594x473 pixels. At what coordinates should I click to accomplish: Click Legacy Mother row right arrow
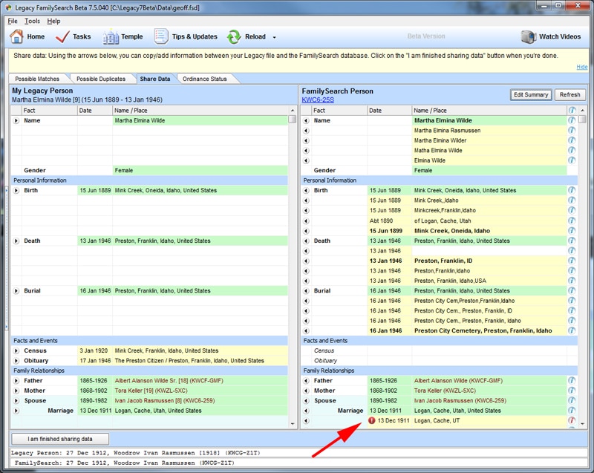16,391
